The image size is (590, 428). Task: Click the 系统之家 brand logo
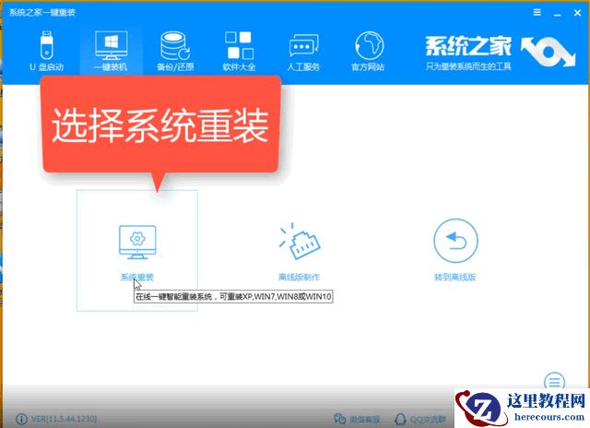(501, 53)
